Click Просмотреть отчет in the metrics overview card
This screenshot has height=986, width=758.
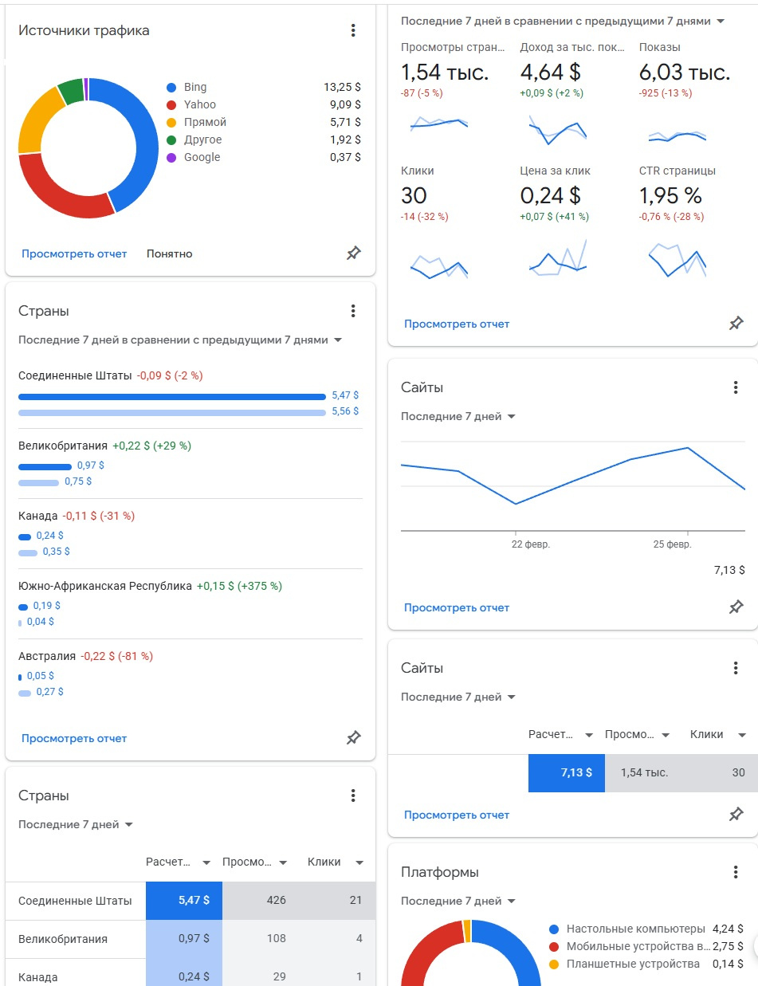457,324
